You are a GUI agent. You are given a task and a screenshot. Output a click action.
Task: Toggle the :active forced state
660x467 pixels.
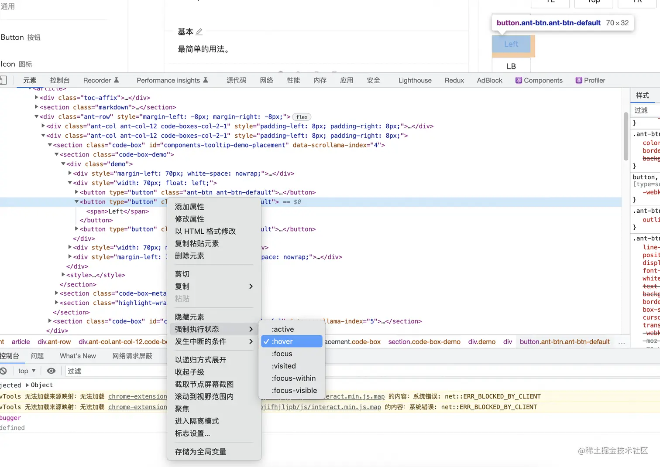pos(292,329)
